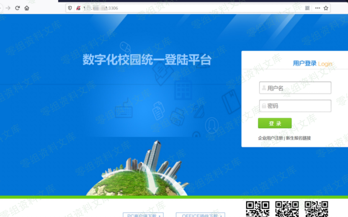The width and height of the screenshot is (348, 217).
Task: Go to the browser home page
Action: pyautogui.click(x=27, y=8)
